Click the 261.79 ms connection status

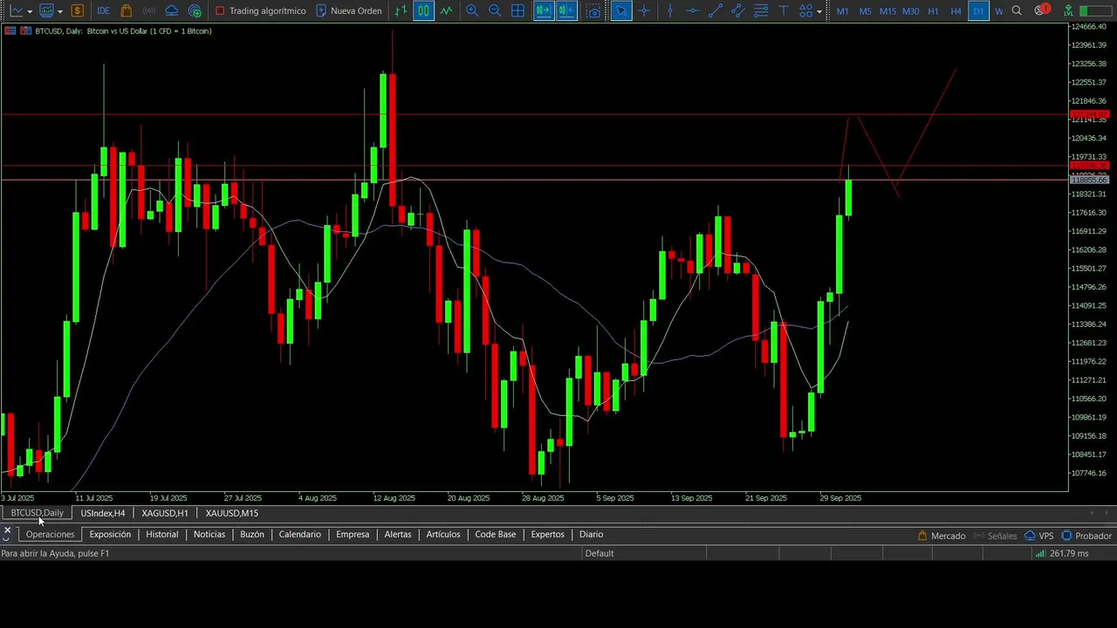[x=1062, y=553]
